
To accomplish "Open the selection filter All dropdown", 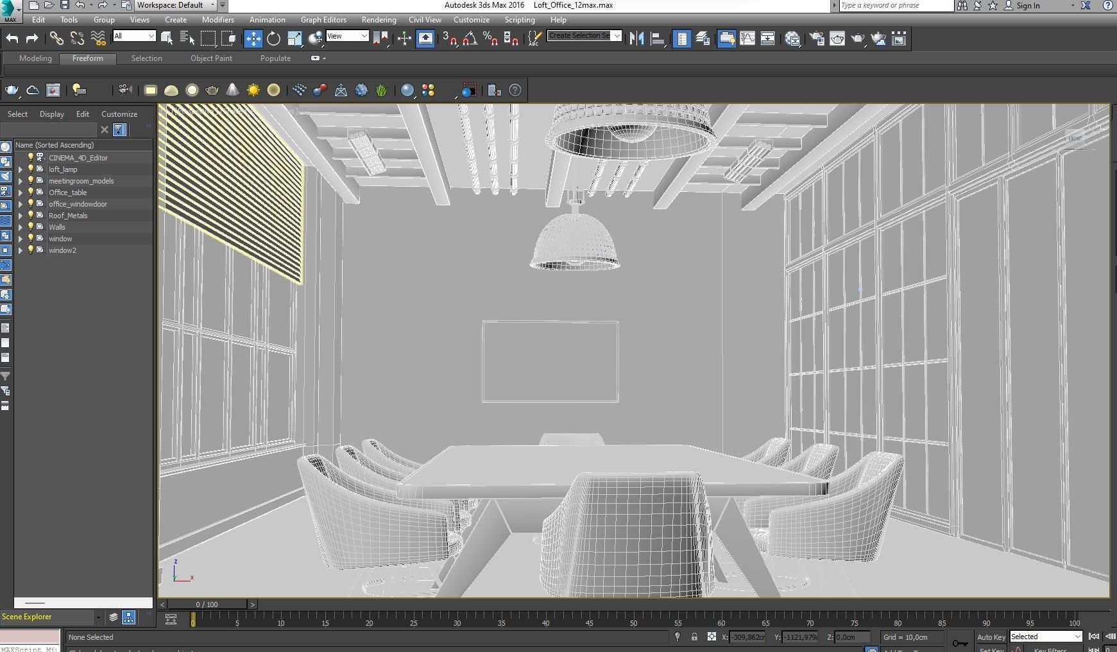I will tap(134, 36).
